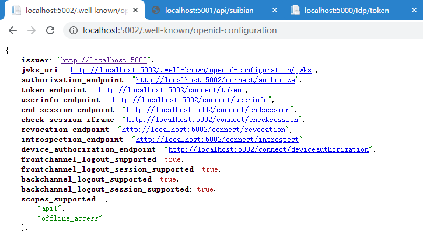The height and width of the screenshot is (233, 423).
Task: Click true value of backchannel_logout_supported
Action: 168,179
